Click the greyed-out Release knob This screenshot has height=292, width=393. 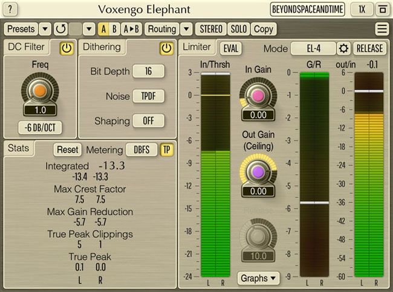pos(258,236)
